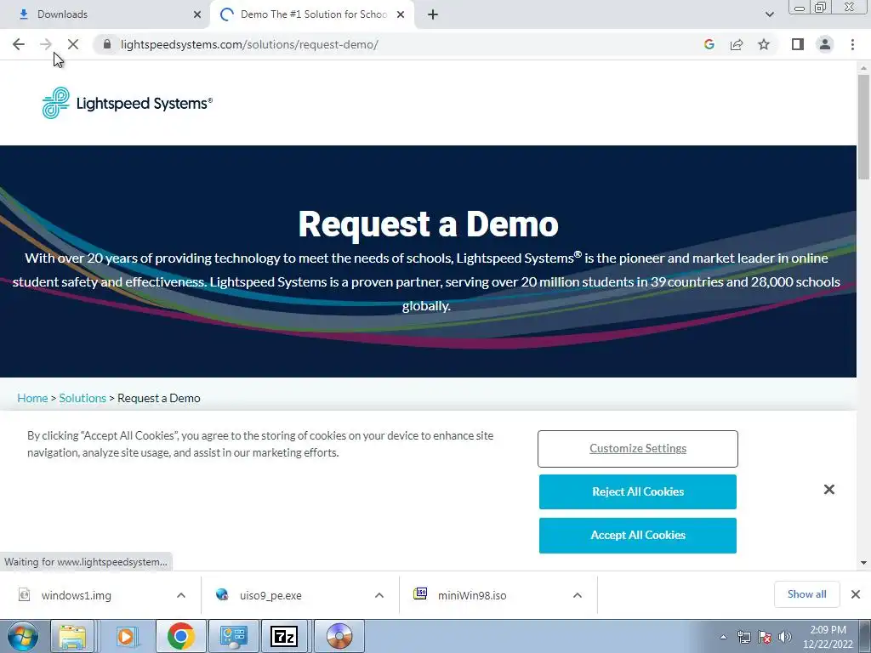
Task: Open 7-Zip from the taskbar
Action: [284, 636]
